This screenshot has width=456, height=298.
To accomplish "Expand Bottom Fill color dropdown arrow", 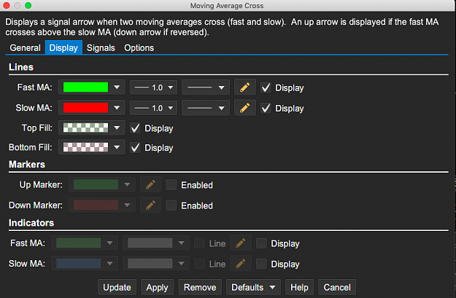I will pos(117,147).
